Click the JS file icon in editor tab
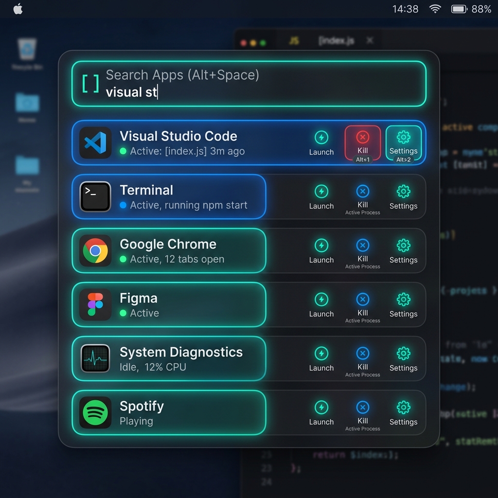 (294, 41)
